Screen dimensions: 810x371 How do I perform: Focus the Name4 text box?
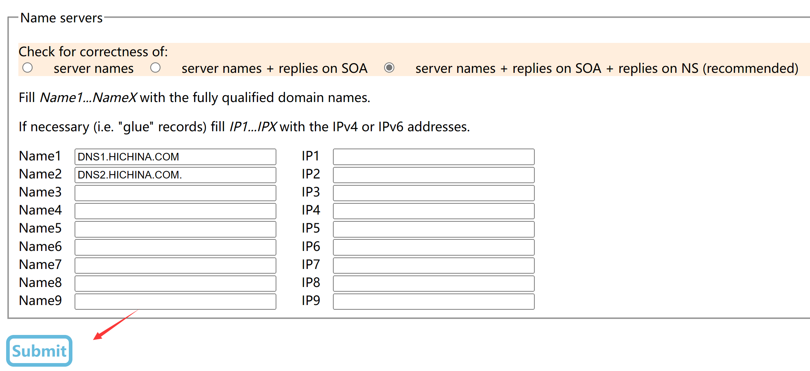[175, 211]
